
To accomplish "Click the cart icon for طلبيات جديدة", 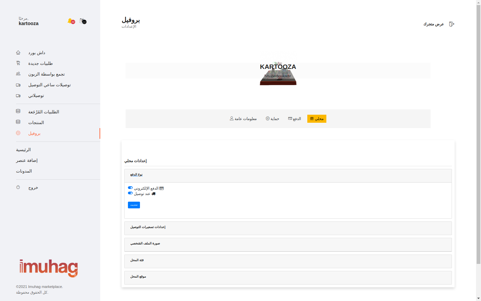I will pyautogui.click(x=18, y=63).
